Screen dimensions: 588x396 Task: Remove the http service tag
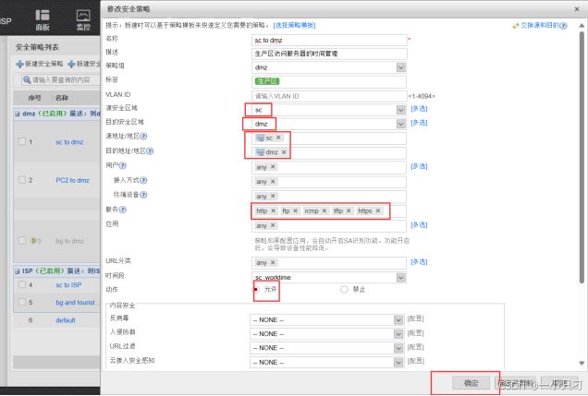tap(274, 210)
